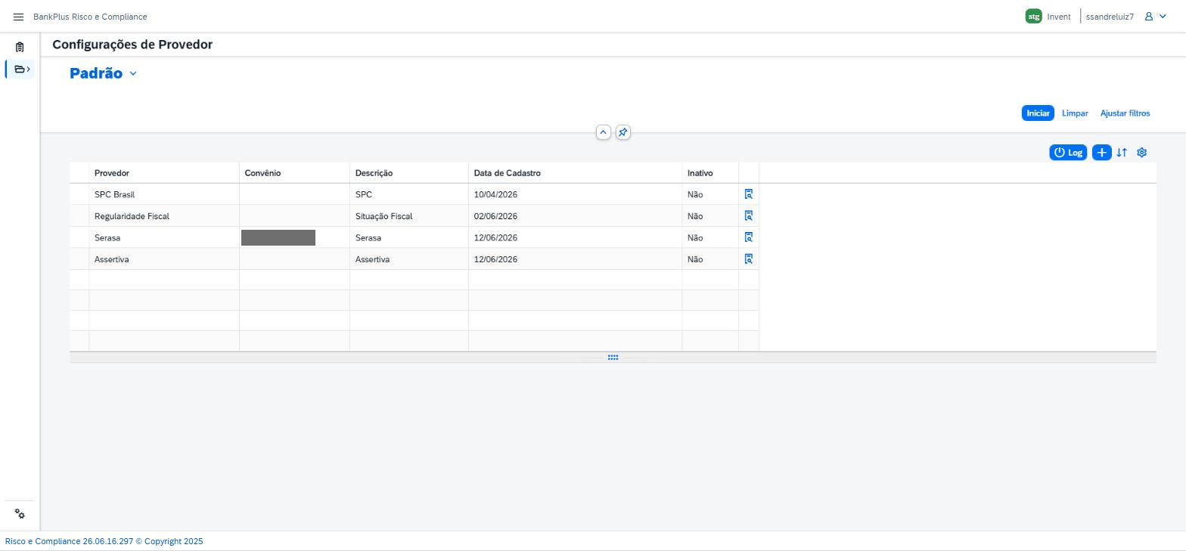The height and width of the screenshot is (551, 1186).
Task: Select the Assertiva provider cell
Action: (x=164, y=259)
